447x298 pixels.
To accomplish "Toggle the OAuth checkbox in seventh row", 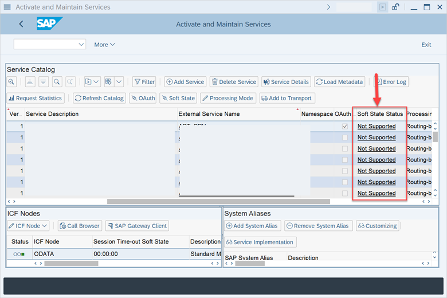I will (x=345, y=193).
